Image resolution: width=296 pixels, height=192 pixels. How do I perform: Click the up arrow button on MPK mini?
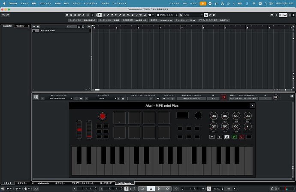212,137
